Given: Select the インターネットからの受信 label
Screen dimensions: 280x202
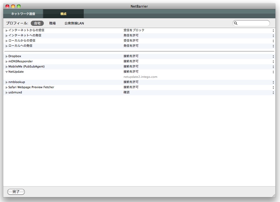Looking at the screenshot, I should [x=26, y=30].
